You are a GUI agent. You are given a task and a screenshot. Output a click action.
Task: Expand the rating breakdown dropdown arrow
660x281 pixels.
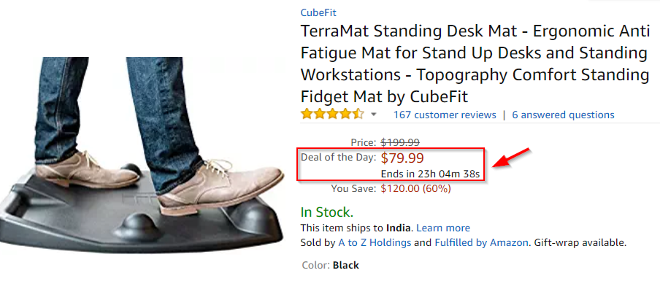373,115
